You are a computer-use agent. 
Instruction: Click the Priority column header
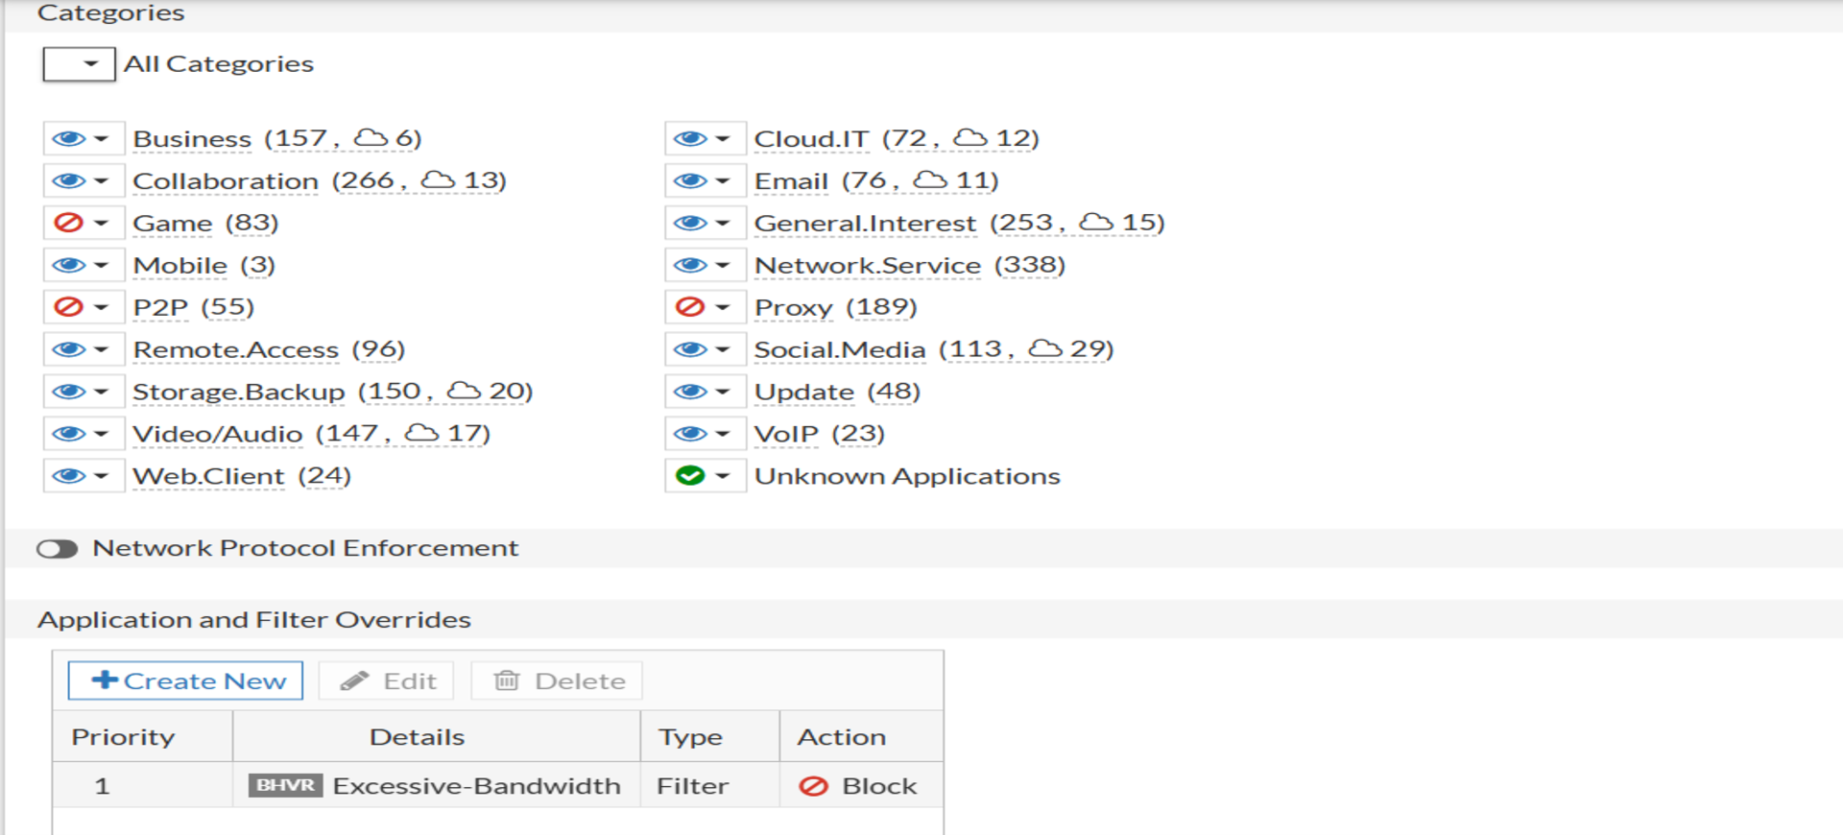123,736
